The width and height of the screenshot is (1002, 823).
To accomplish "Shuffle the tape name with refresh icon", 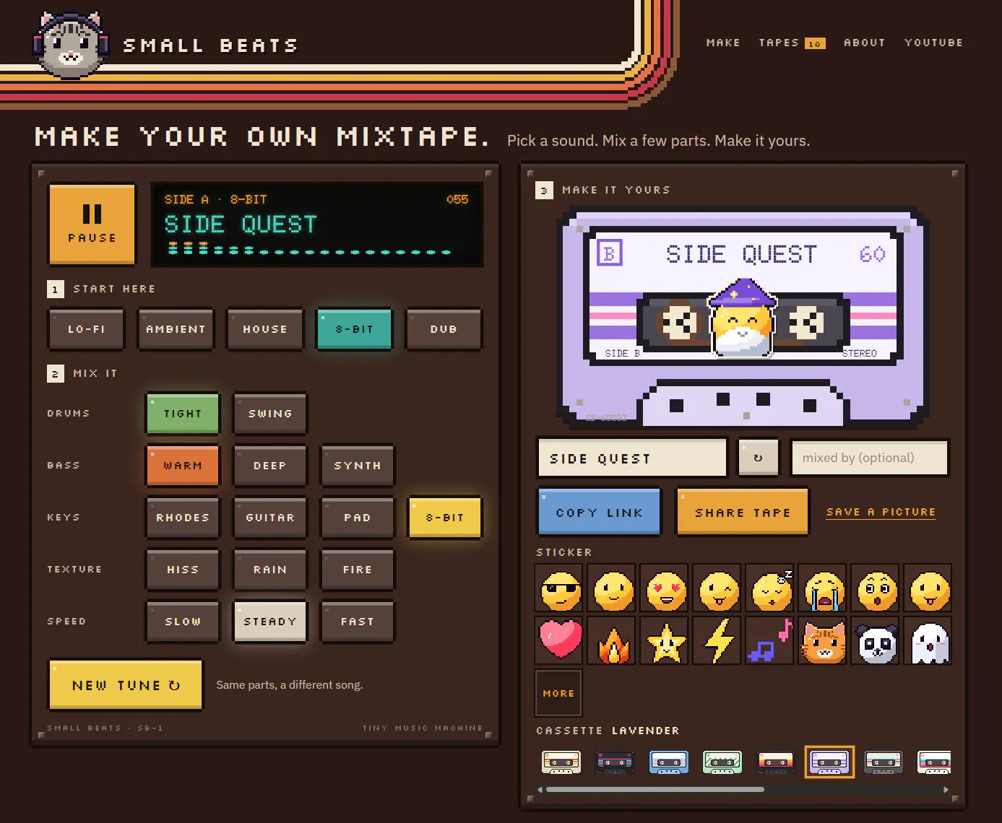I will pyautogui.click(x=758, y=458).
